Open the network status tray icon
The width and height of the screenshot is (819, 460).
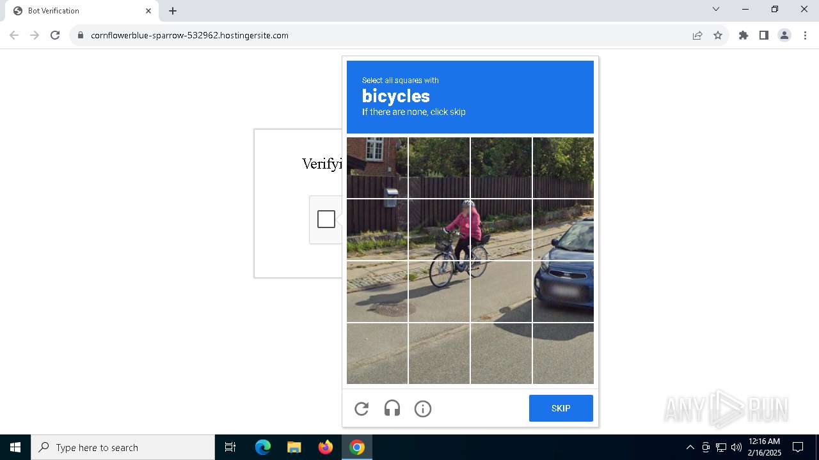click(x=721, y=447)
